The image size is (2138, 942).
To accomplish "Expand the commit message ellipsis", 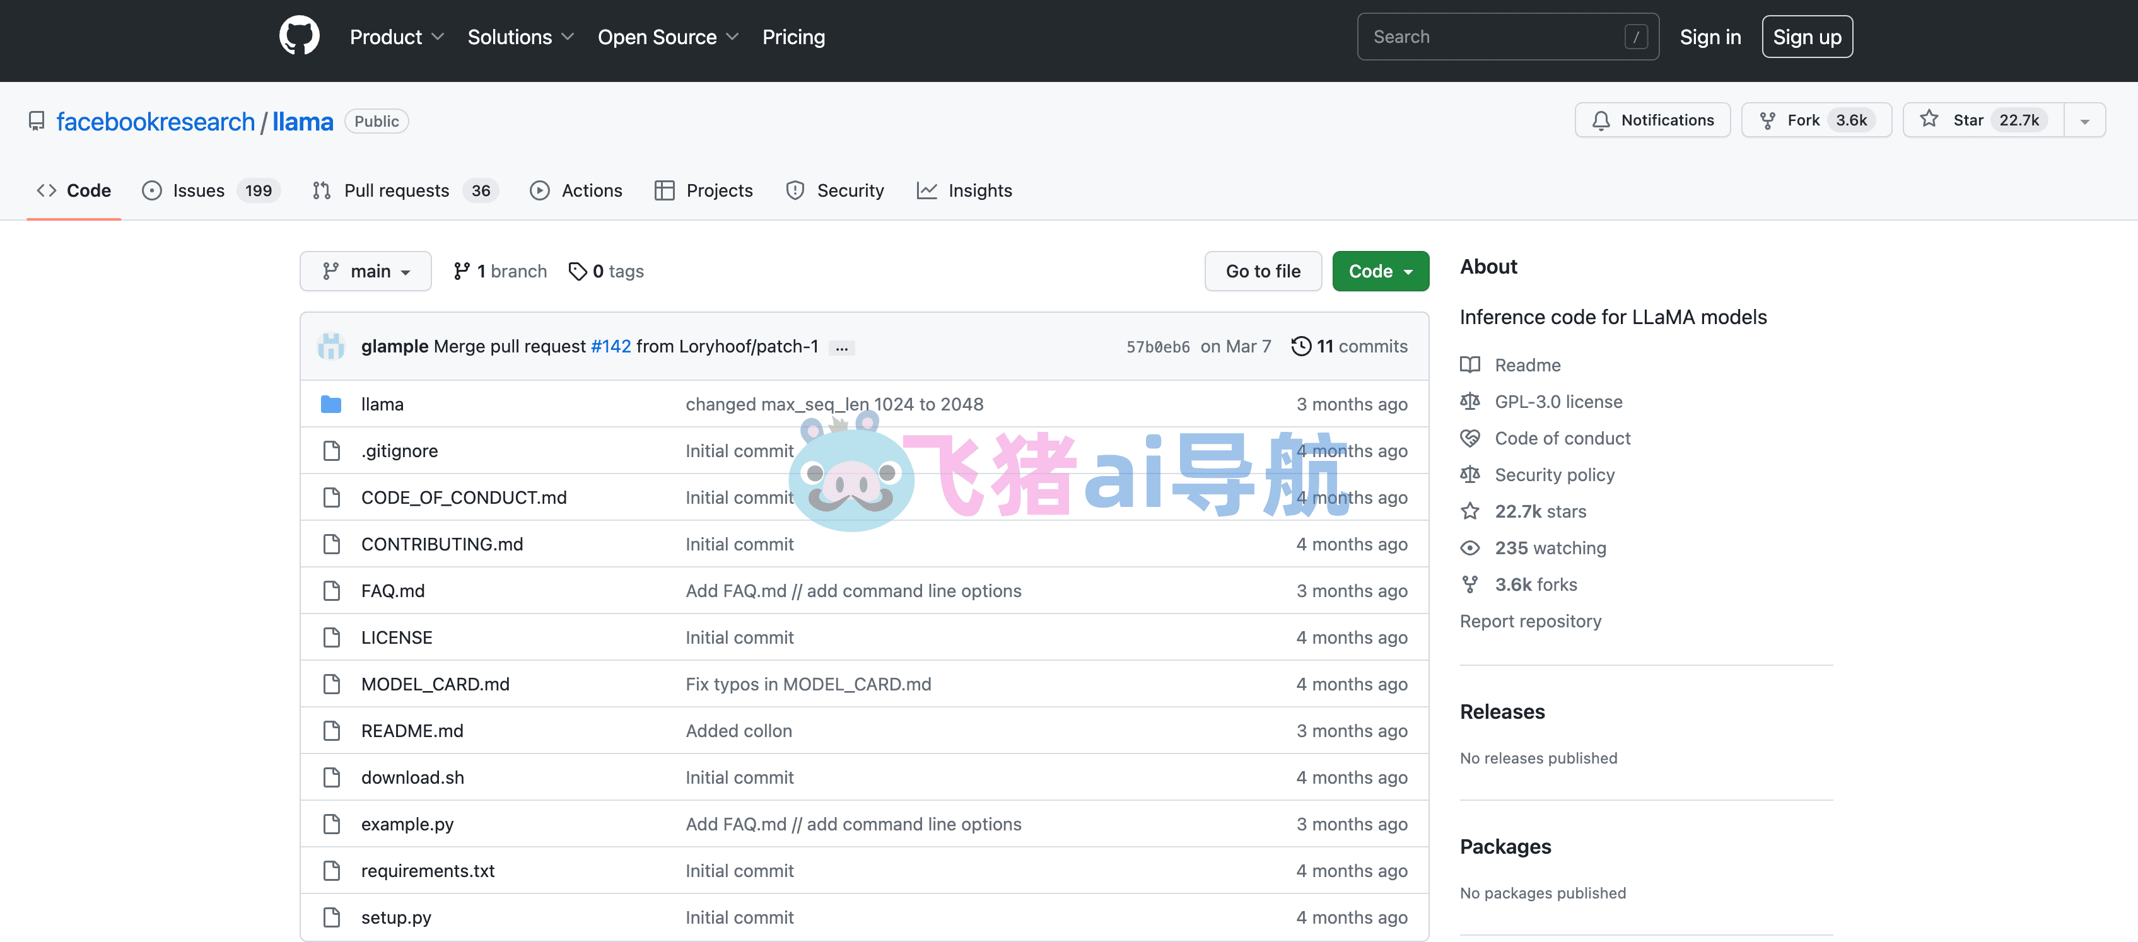I will 841,348.
